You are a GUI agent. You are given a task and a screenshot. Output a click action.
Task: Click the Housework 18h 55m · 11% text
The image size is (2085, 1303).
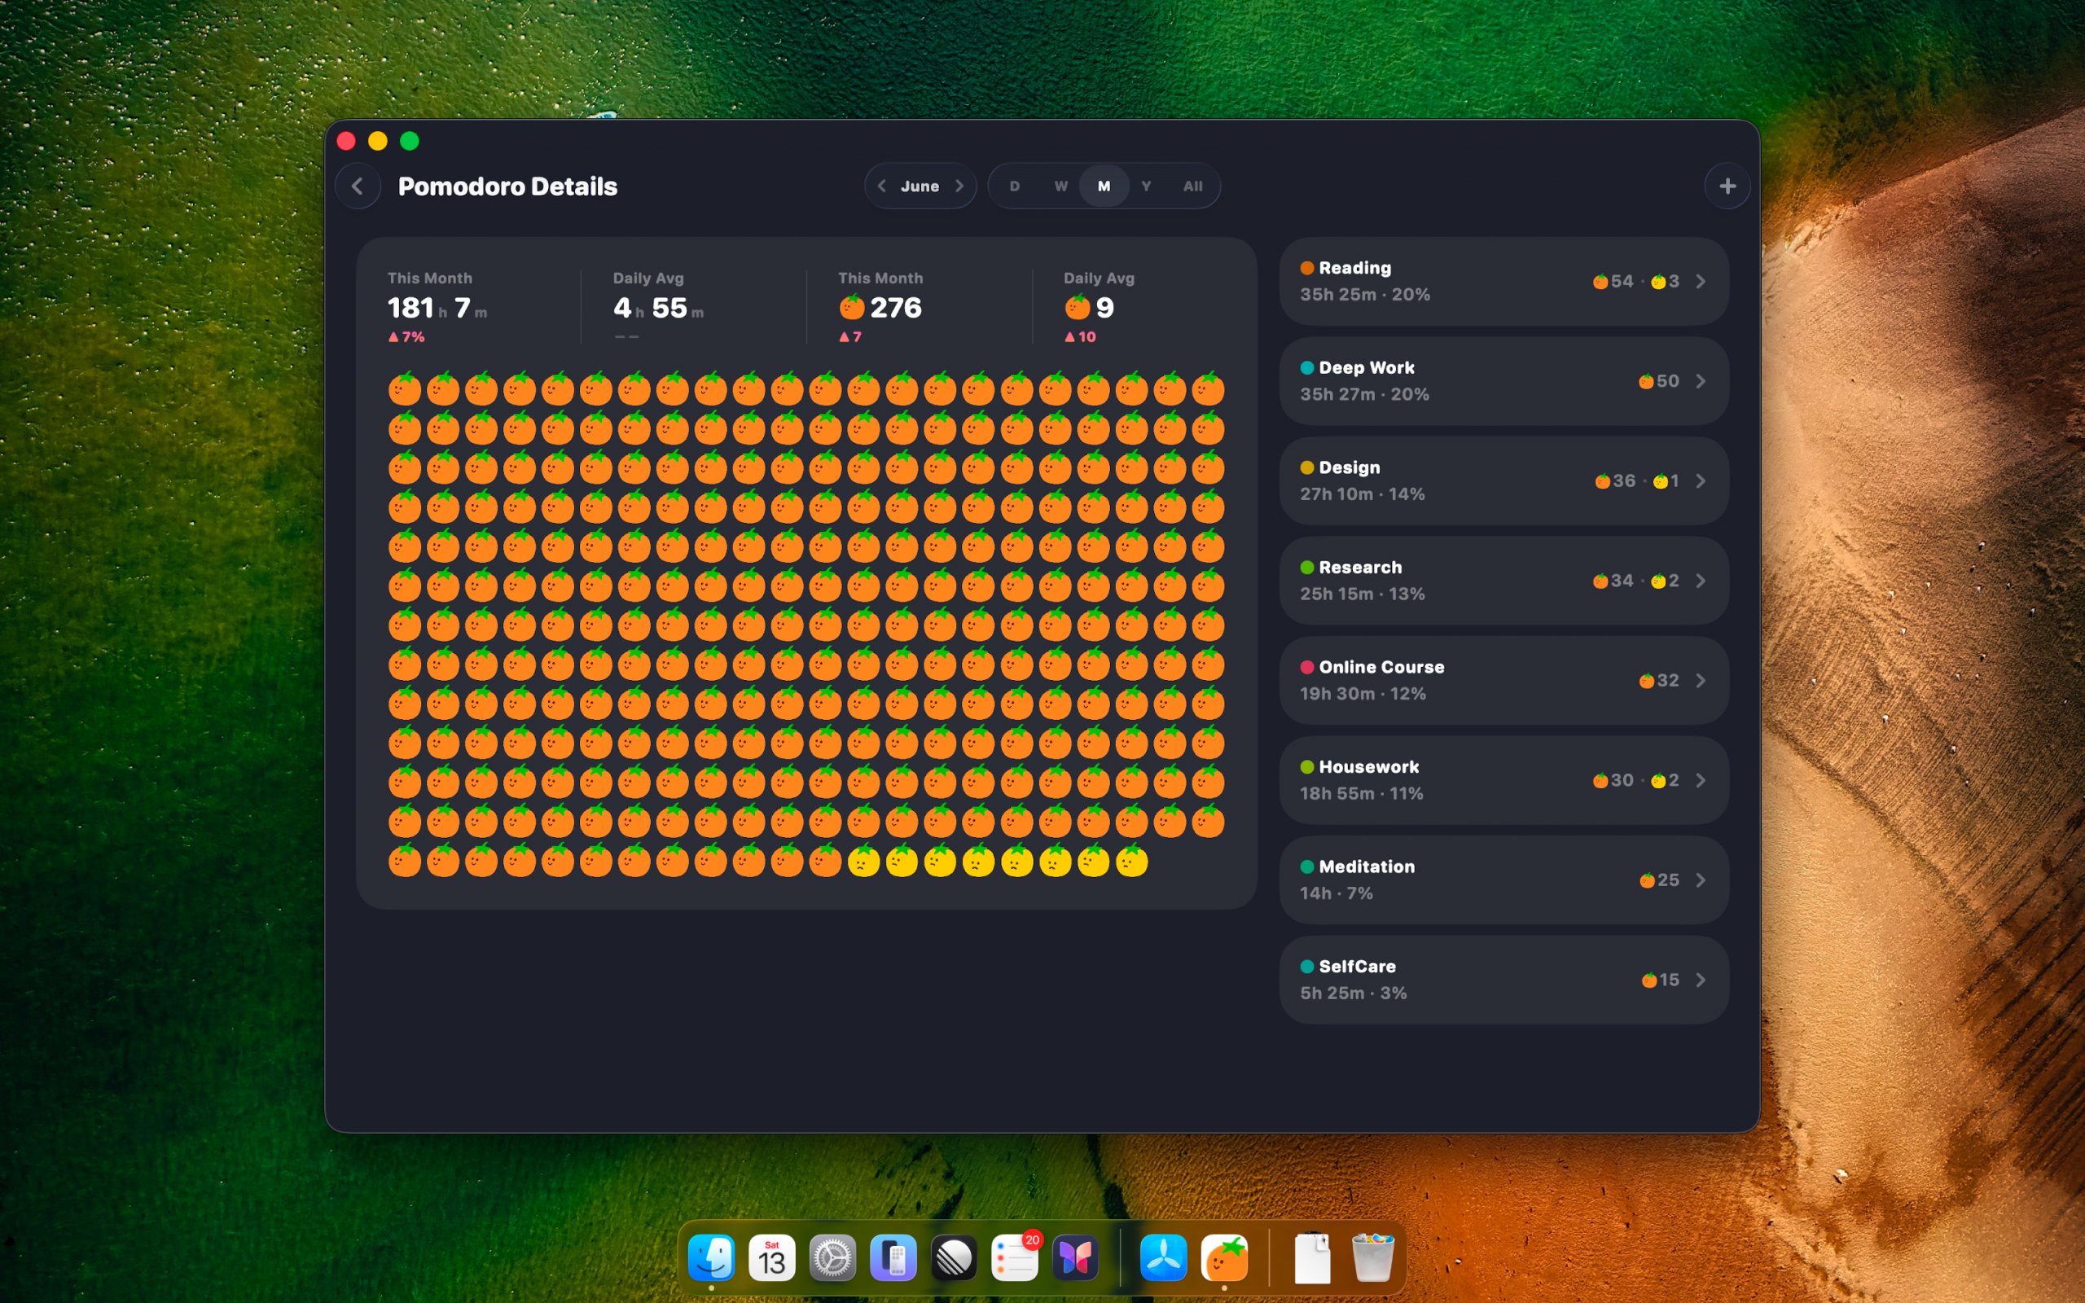pos(1361,794)
